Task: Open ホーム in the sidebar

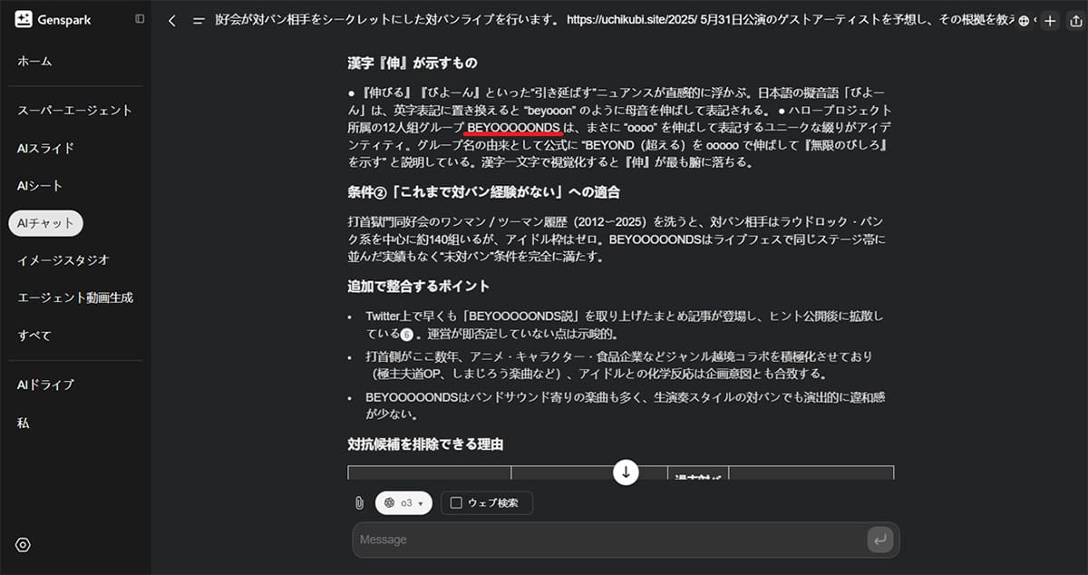Action: 34,61
